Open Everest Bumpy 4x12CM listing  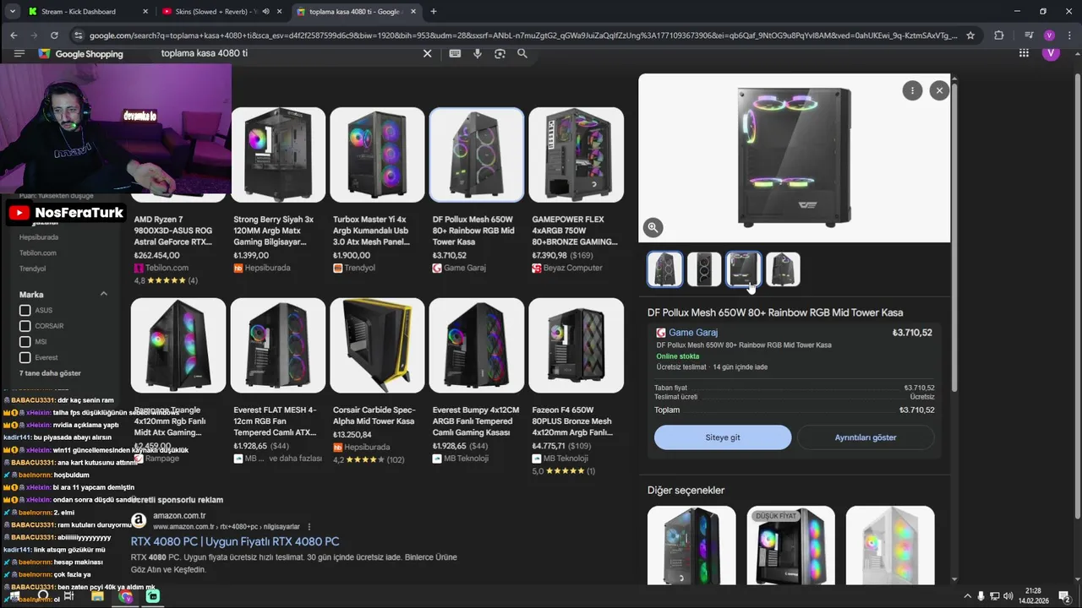click(x=477, y=382)
